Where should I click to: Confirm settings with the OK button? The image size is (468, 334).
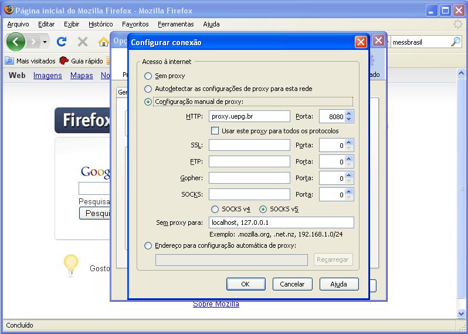(246, 284)
